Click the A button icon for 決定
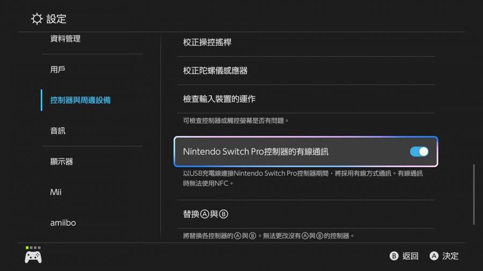This screenshot has height=271, width=483. click(x=434, y=256)
